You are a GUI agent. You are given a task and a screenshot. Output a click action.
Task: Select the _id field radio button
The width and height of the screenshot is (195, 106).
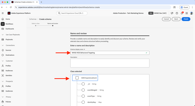(x=83, y=84)
